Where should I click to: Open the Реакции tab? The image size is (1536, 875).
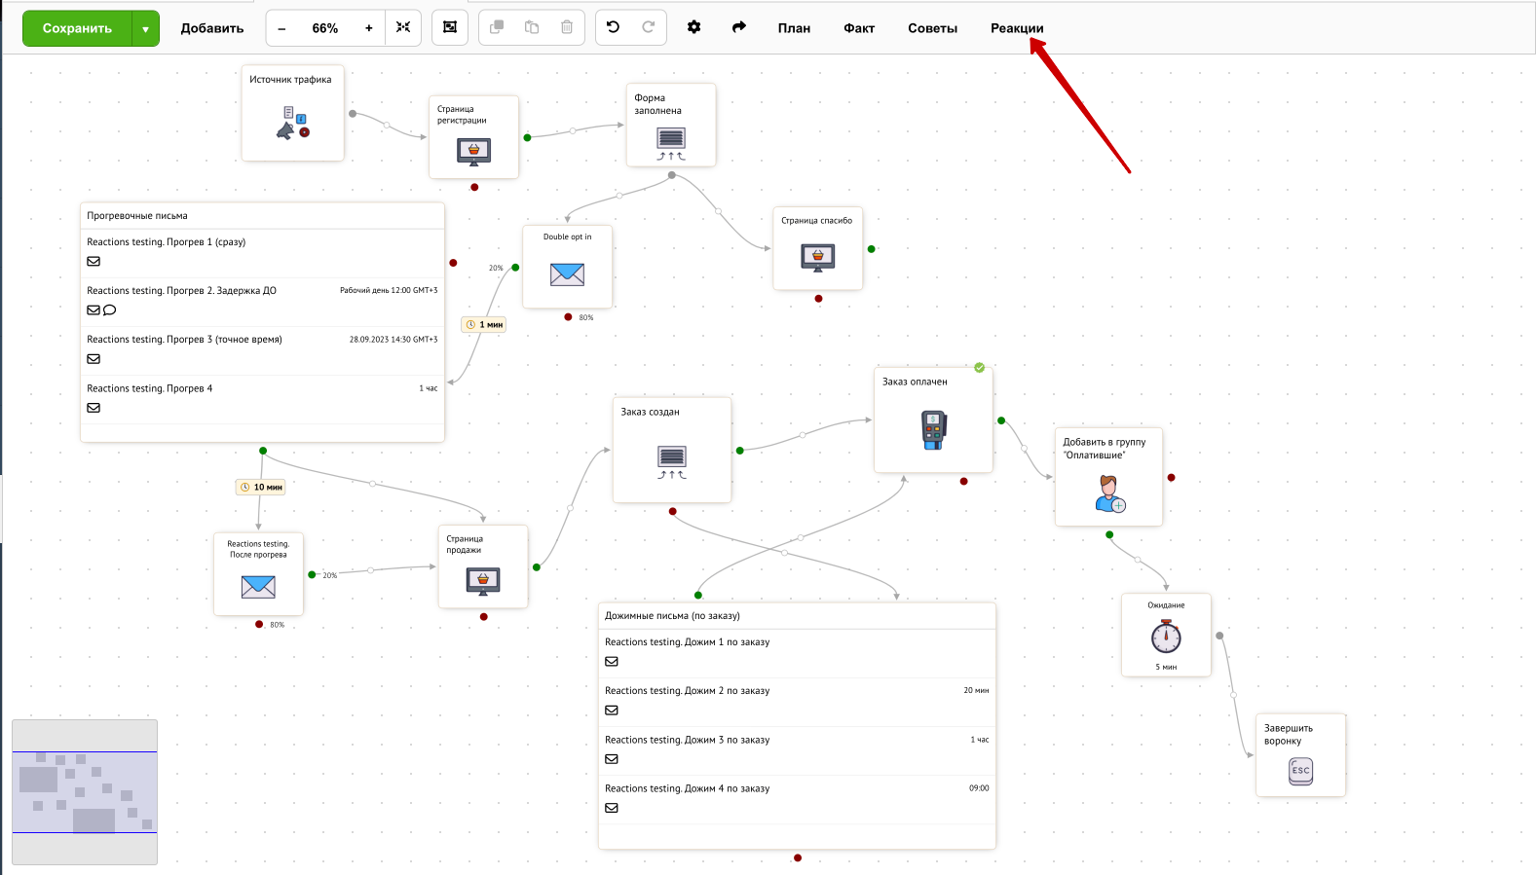coord(1017,28)
